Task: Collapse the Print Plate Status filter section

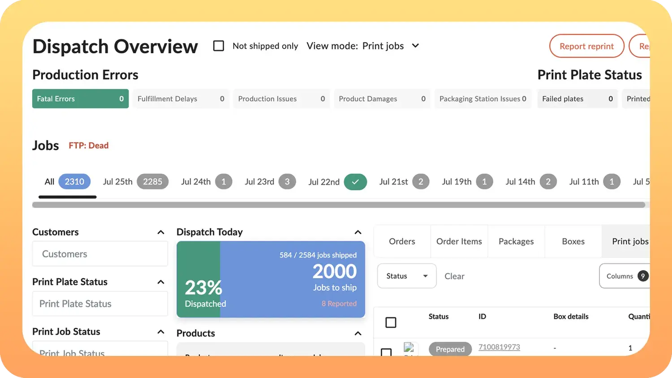Action: (x=161, y=282)
